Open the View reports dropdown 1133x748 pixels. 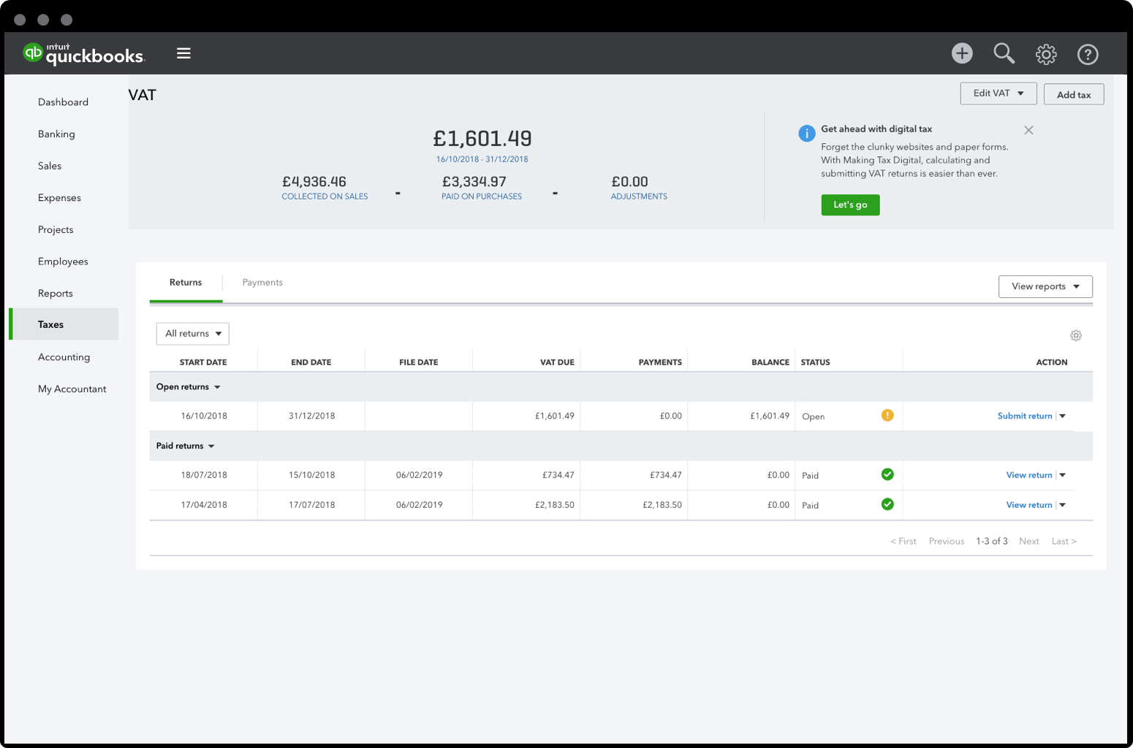1045,286
